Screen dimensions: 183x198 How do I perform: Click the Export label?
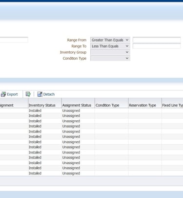tap(12, 94)
